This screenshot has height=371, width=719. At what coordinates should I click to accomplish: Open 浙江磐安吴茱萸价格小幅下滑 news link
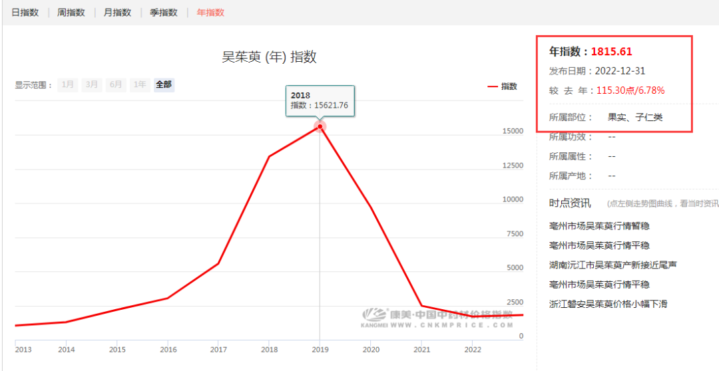point(608,304)
